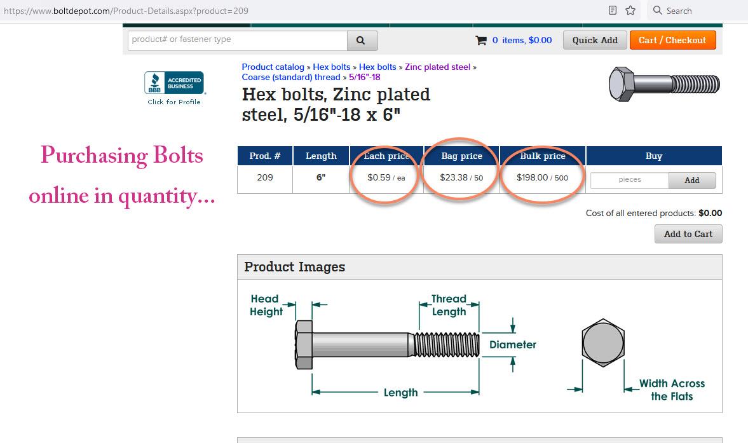The width and height of the screenshot is (748, 443).
Task: Open the first Hex bolts breadcrumb link
Action: (332, 67)
